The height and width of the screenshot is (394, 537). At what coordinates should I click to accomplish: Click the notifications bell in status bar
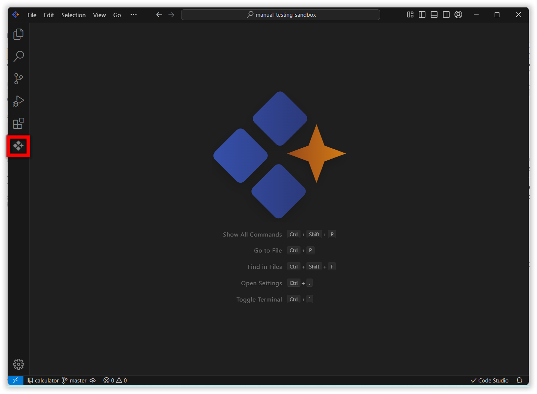[x=519, y=380]
